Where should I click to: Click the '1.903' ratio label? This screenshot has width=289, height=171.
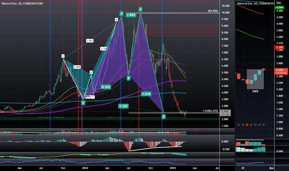(90, 41)
